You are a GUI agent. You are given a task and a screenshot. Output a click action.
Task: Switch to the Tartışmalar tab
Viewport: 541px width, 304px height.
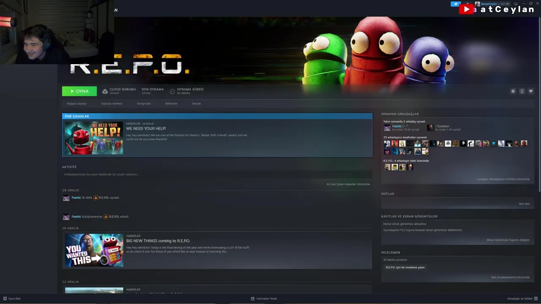coord(144,103)
